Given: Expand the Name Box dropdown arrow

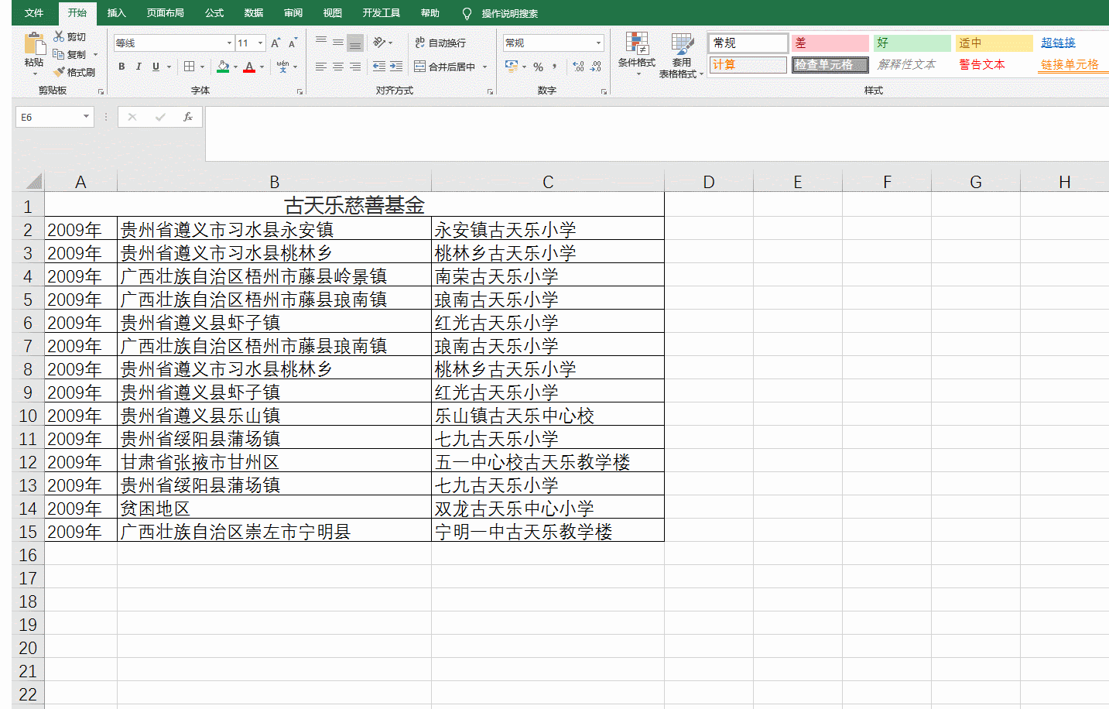Looking at the screenshot, I should [x=86, y=117].
